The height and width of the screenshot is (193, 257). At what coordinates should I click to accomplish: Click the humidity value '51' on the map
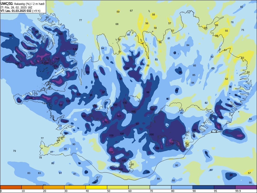pyautogui.click(x=225, y=50)
